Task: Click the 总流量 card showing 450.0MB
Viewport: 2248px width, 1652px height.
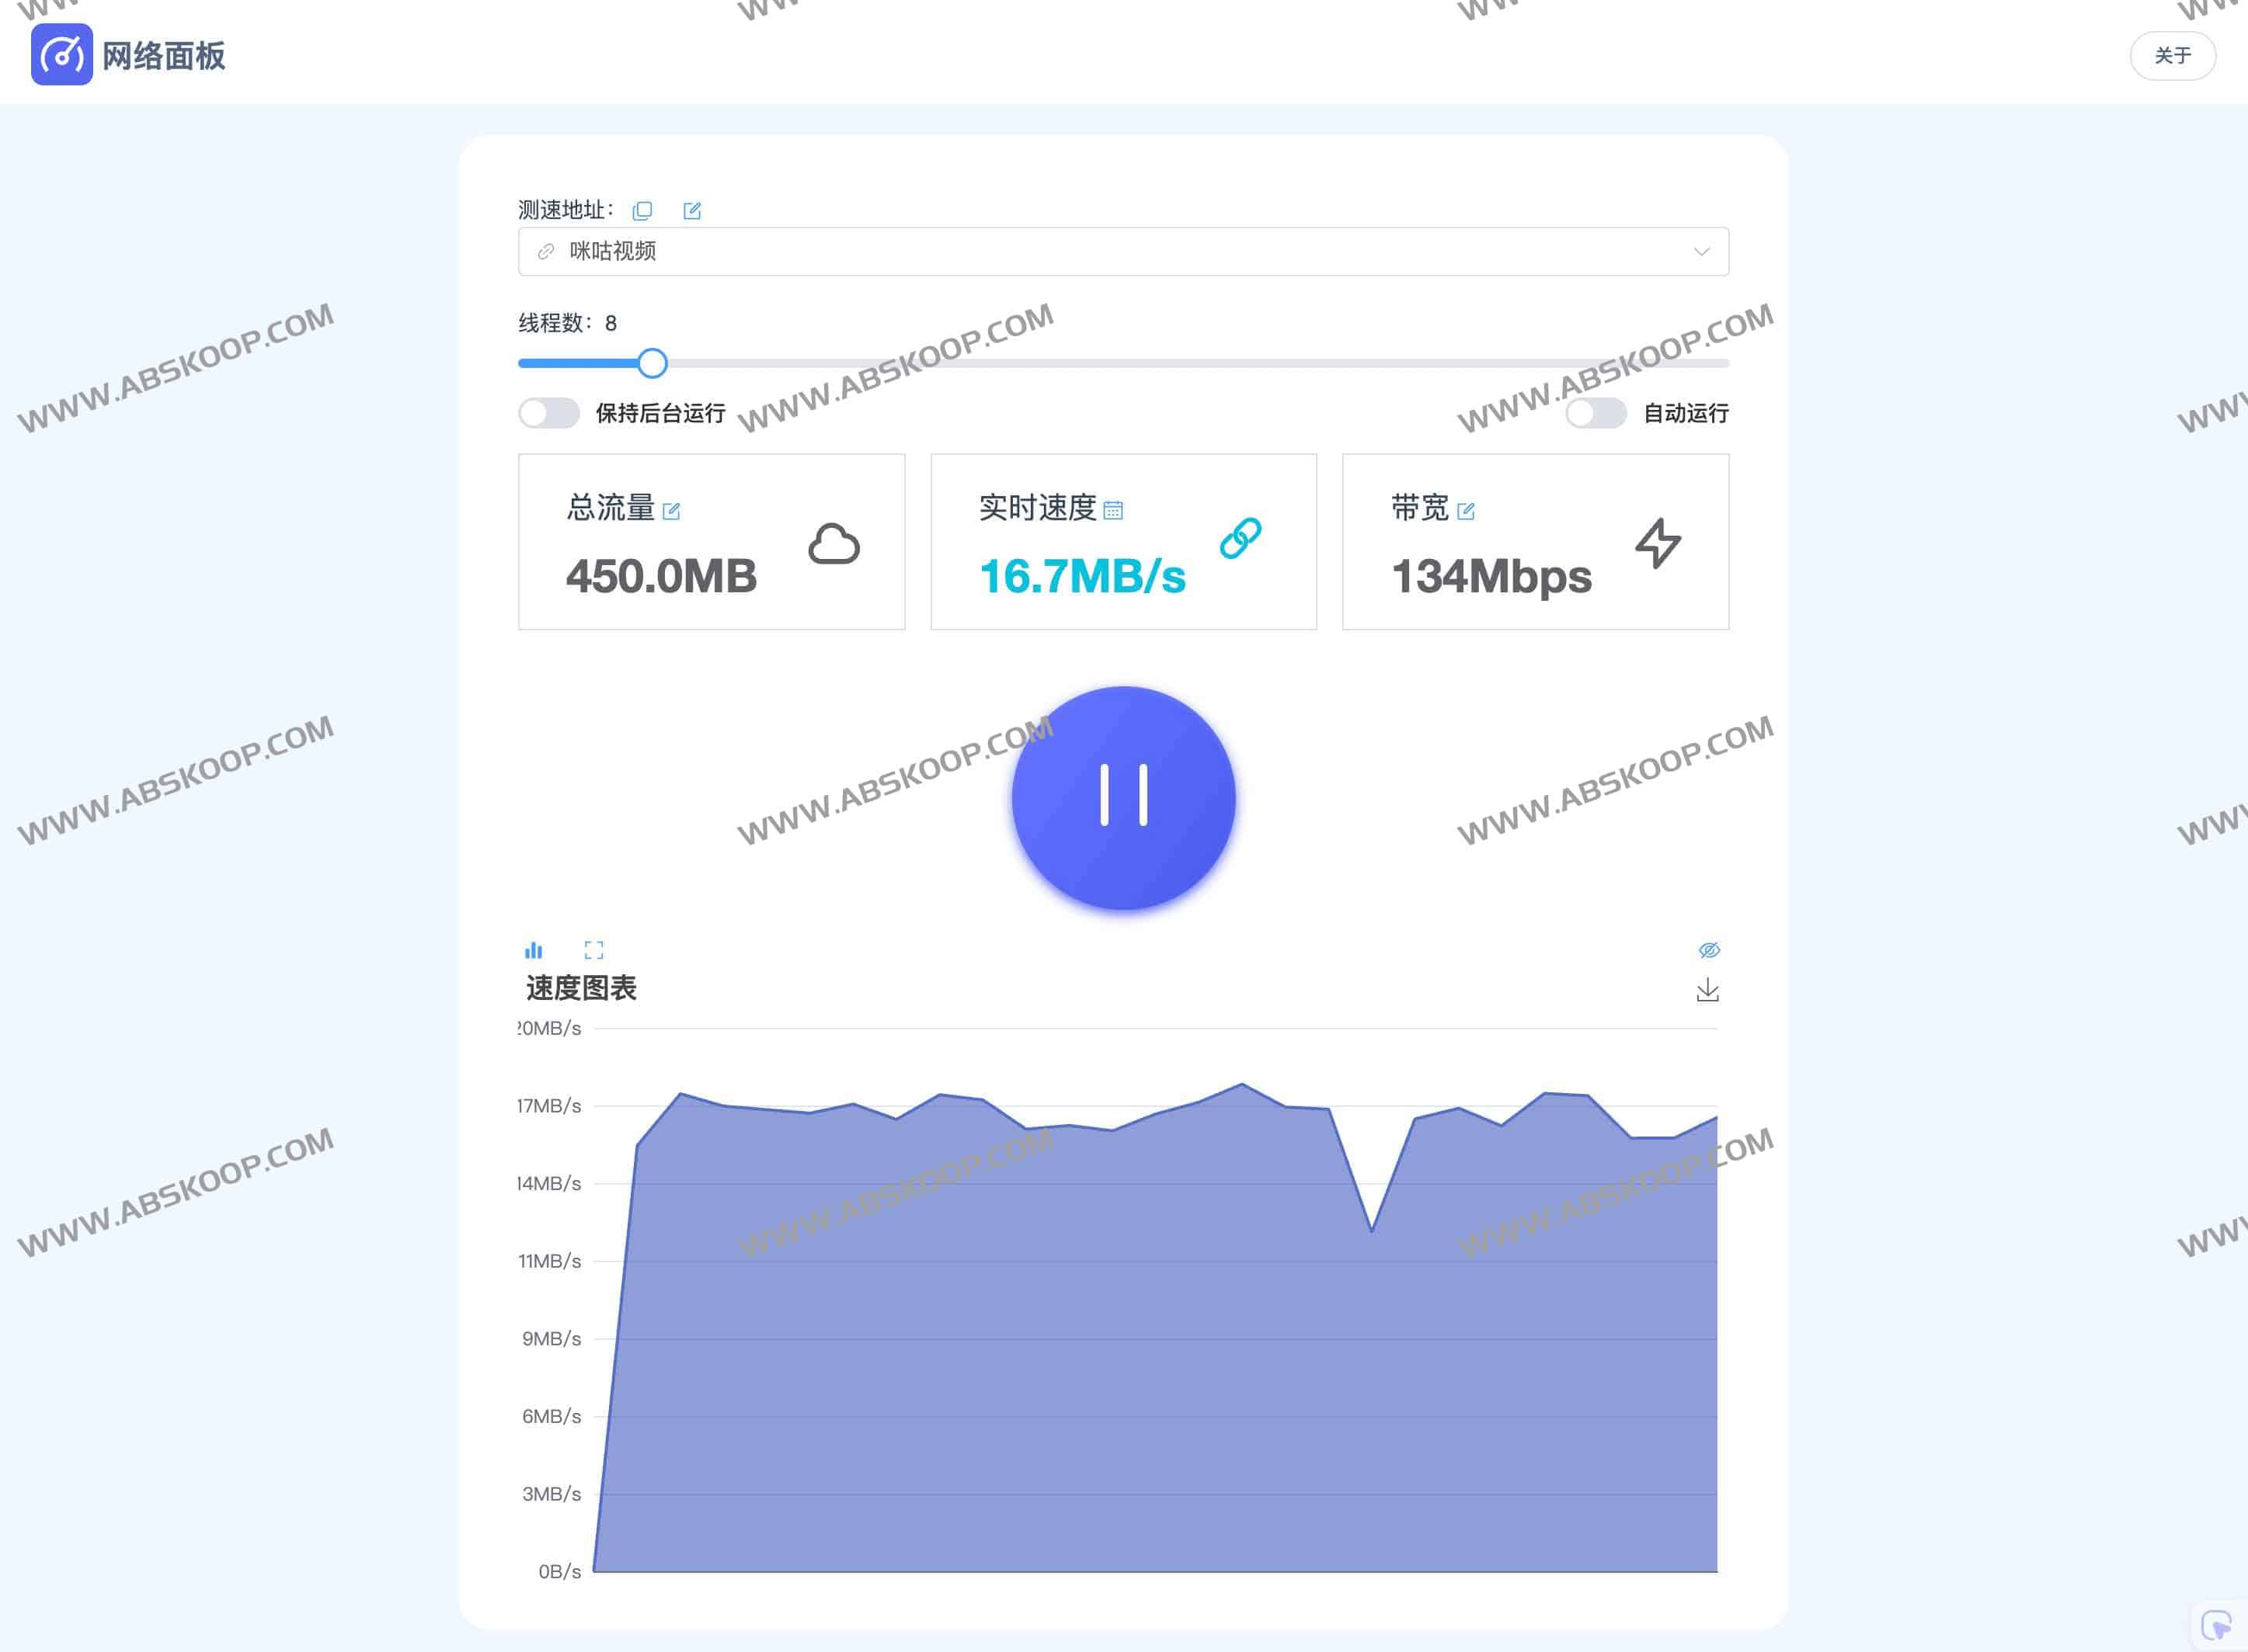Action: click(712, 542)
